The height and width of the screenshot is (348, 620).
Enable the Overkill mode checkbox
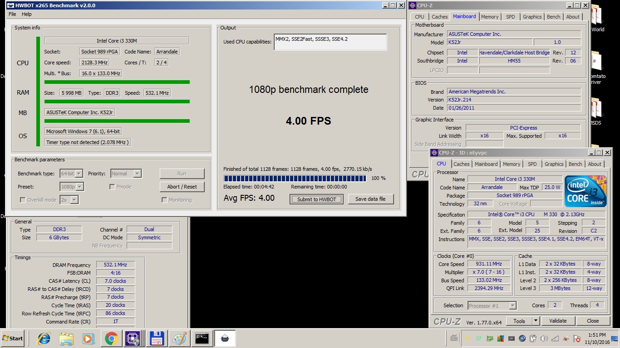pos(23,200)
